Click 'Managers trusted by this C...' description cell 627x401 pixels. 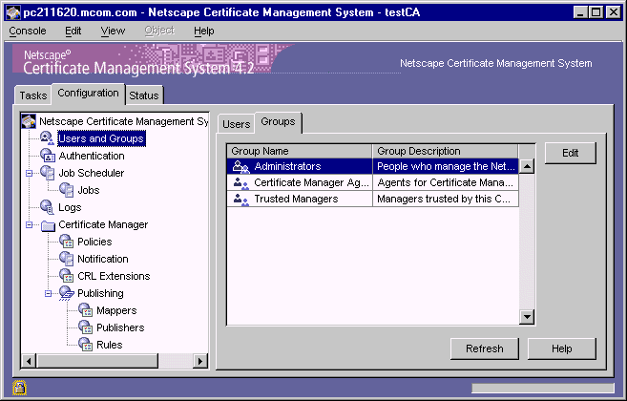(x=445, y=199)
